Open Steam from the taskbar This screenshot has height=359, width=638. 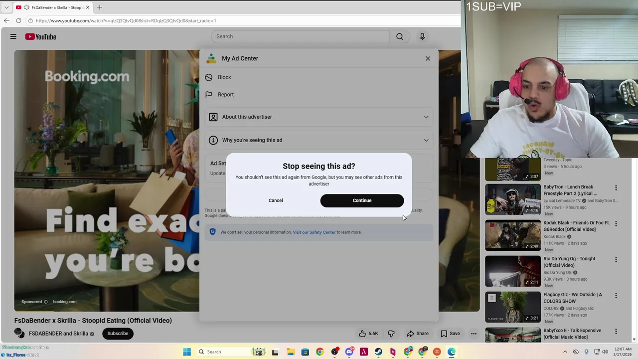click(x=378, y=352)
